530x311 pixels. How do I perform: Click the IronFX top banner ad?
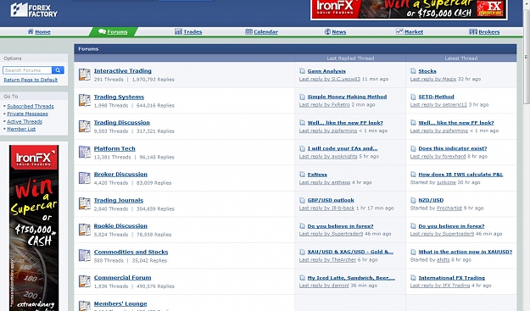click(x=409, y=9)
